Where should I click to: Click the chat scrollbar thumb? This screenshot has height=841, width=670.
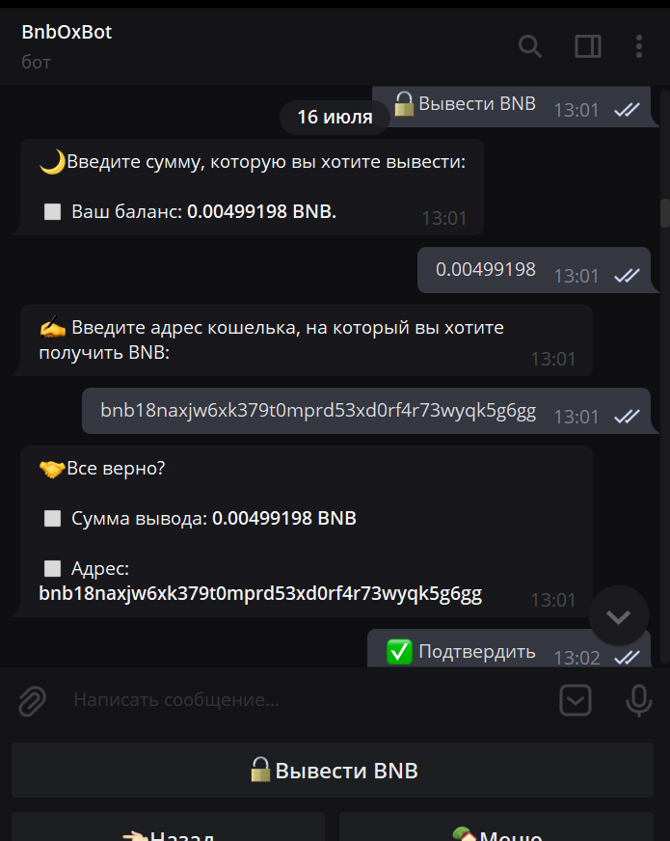click(x=665, y=213)
